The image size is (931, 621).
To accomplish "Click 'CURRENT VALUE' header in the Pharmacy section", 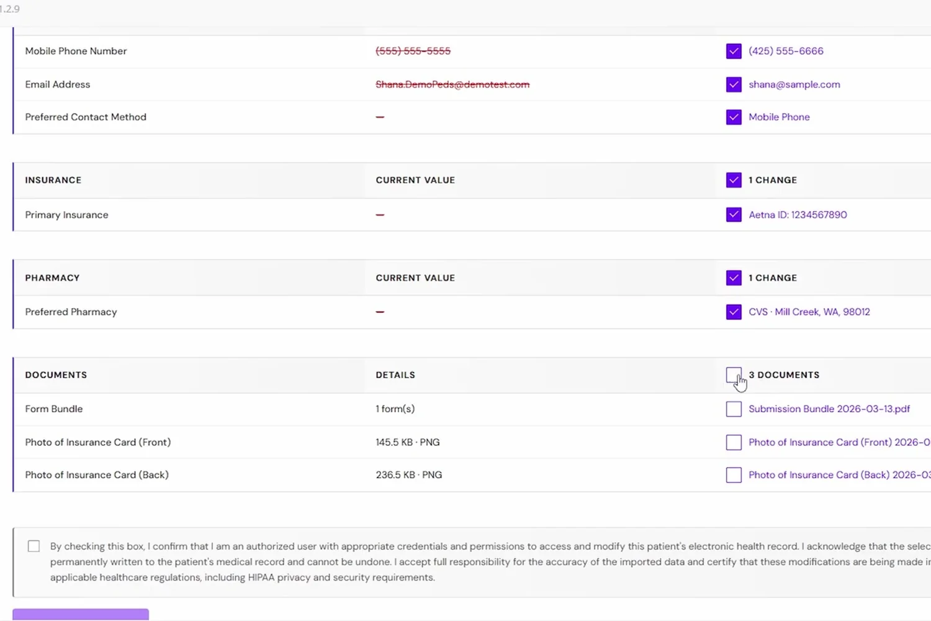I will [x=415, y=278].
